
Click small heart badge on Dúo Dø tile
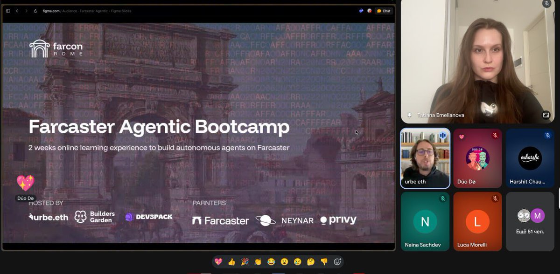point(462,137)
